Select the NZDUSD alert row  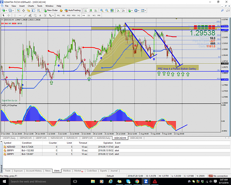click(x=116, y=147)
